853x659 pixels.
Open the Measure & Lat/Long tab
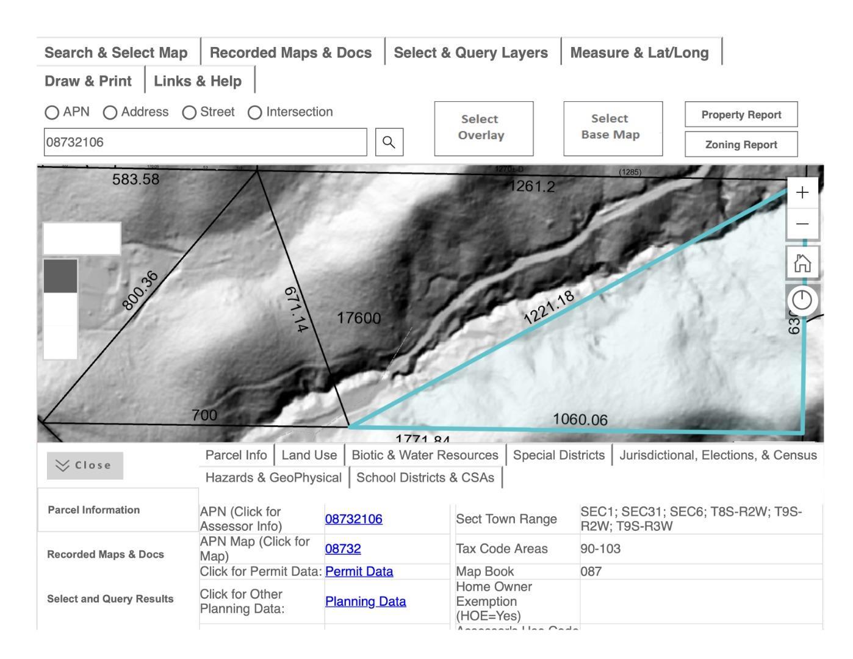[x=639, y=52]
